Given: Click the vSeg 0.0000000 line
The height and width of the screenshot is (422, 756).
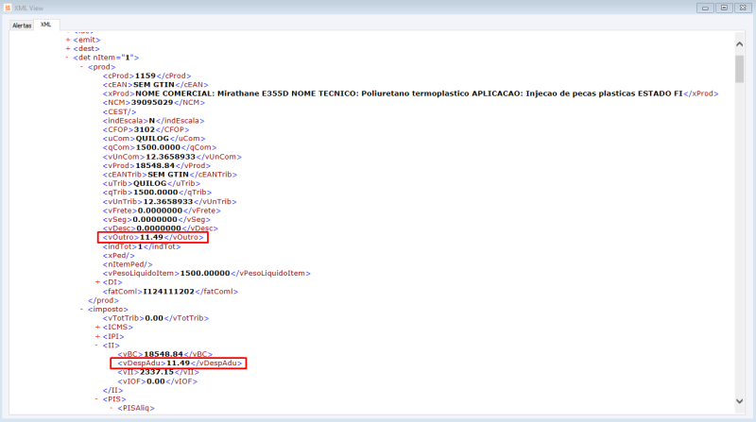Looking at the screenshot, I should [157, 219].
